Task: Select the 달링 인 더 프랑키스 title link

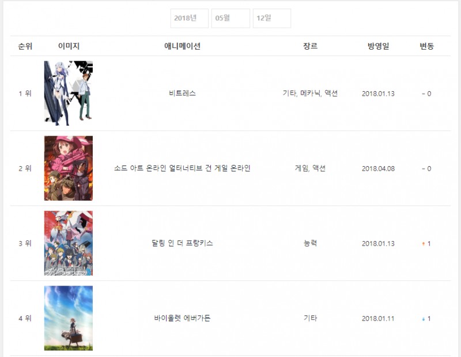Action: point(182,243)
